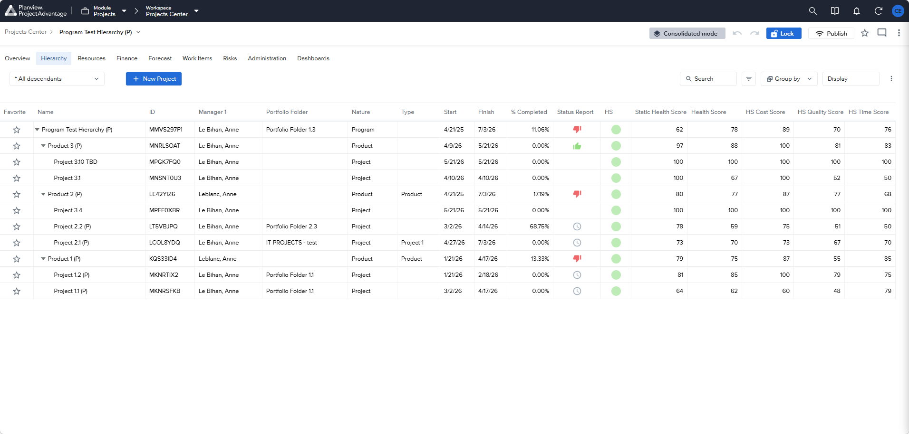
Task: Toggle favorite star for Program Test Hierarchy (P)
Action: (x=17, y=130)
